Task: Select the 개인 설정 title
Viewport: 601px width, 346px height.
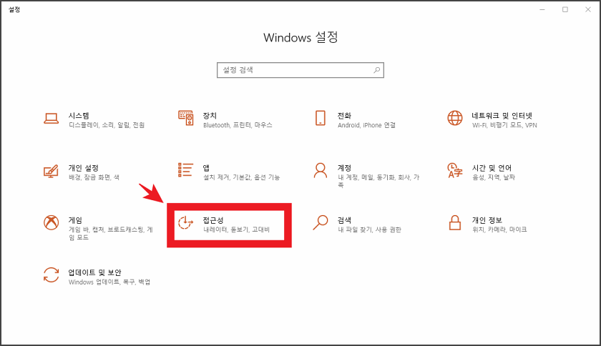Action: (x=84, y=168)
